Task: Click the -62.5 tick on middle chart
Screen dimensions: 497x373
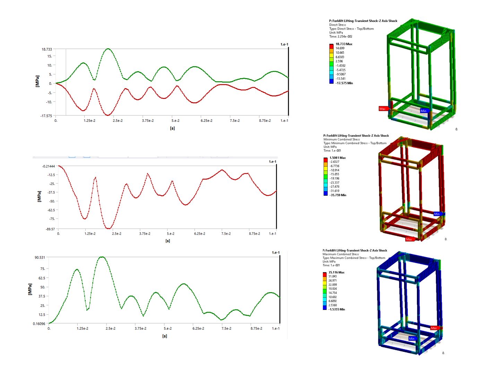Action: pyautogui.click(x=51, y=210)
